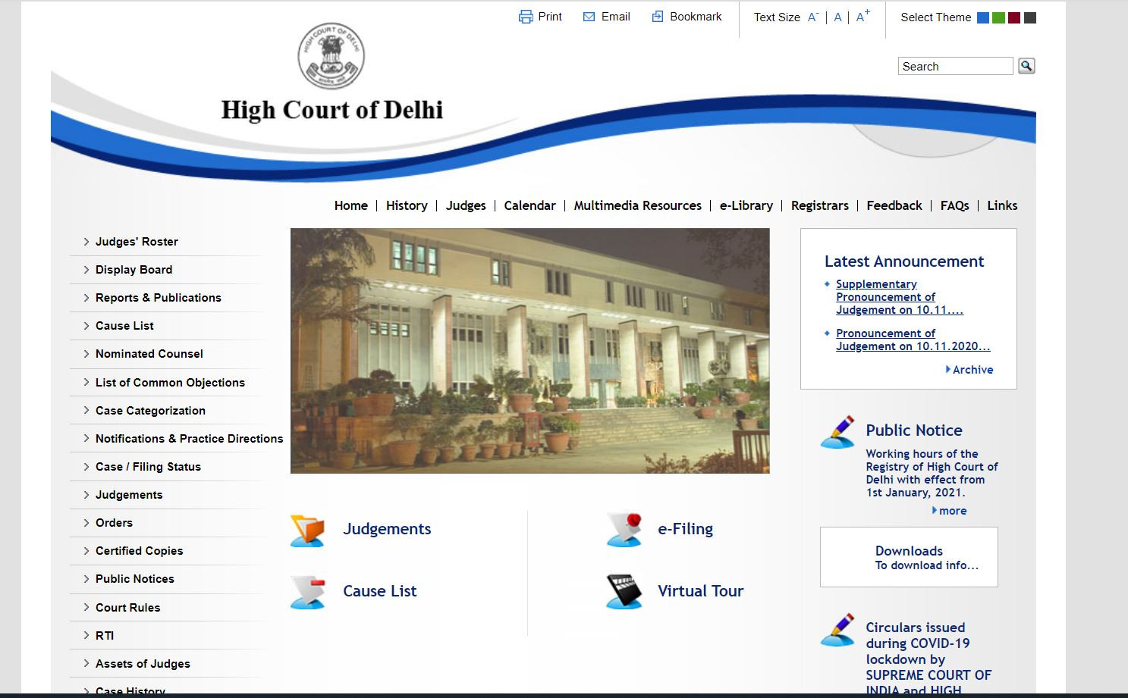Decrease text size with A- button

(812, 17)
